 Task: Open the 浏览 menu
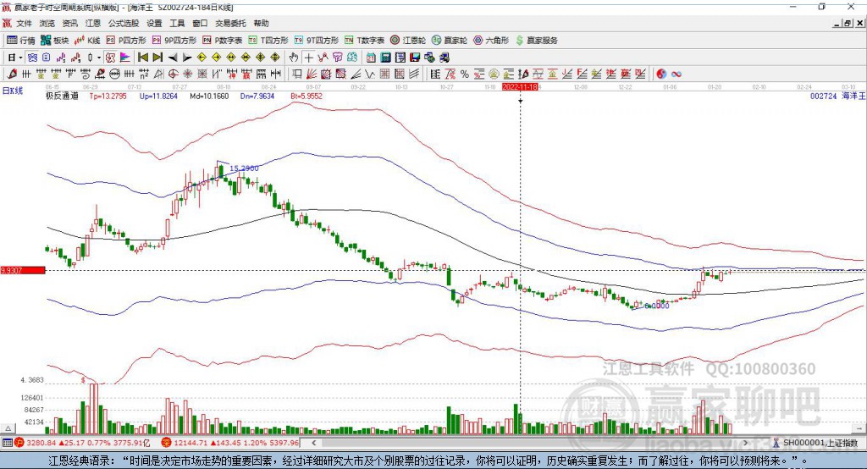tap(47, 23)
